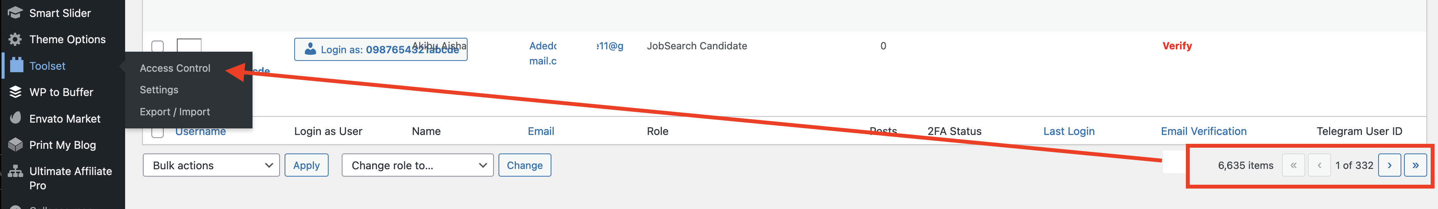This screenshot has height=209, width=1438.
Task: Click the Print My Blog icon
Action: point(15,144)
